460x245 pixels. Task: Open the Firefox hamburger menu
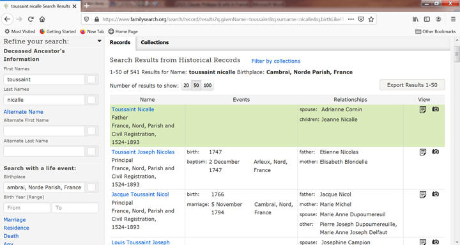(453, 19)
